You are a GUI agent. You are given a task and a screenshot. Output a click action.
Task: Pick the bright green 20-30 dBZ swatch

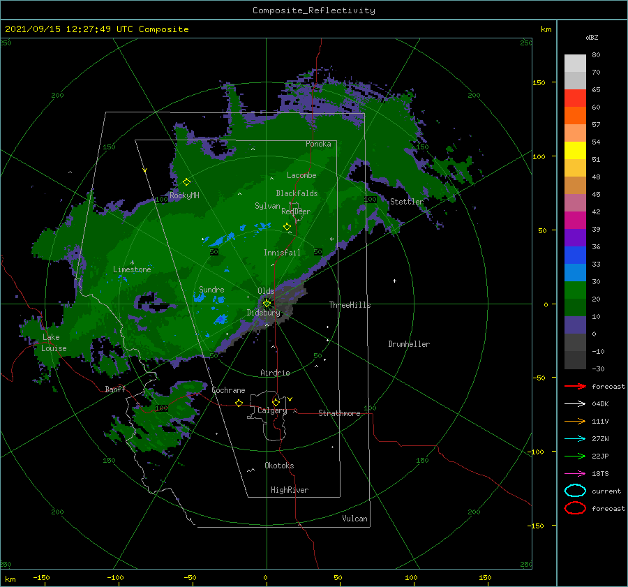click(x=575, y=290)
